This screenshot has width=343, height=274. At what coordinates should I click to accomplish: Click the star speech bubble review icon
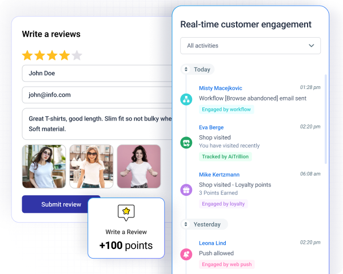pos(126,212)
